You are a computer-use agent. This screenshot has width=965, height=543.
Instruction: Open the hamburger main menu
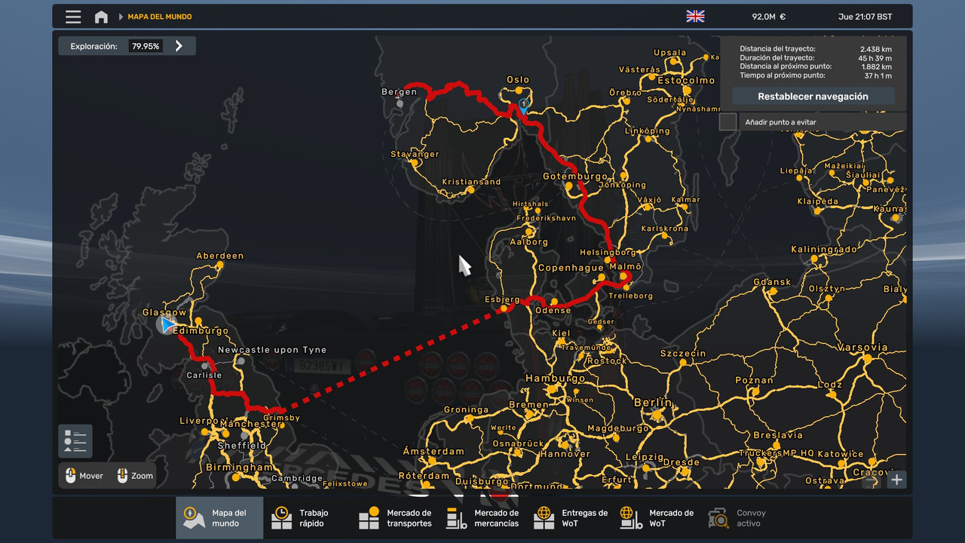(73, 17)
